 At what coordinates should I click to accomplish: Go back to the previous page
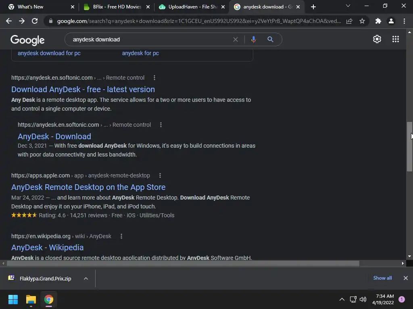click(x=9, y=21)
